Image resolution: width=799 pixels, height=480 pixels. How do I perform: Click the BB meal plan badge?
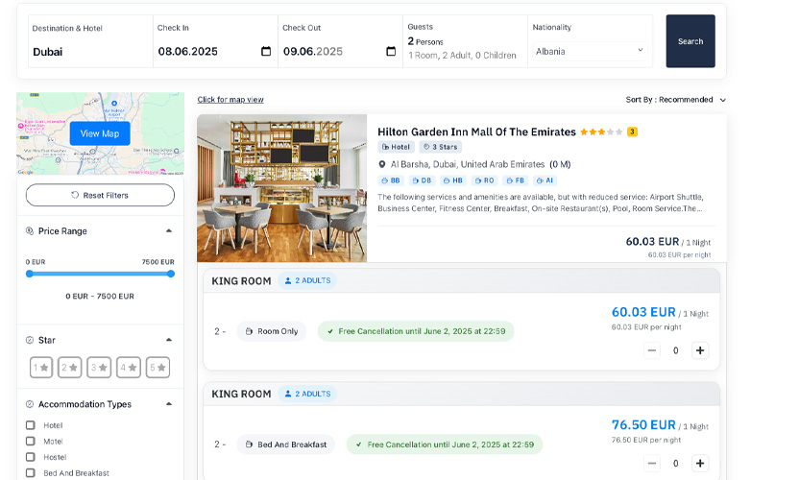(391, 180)
